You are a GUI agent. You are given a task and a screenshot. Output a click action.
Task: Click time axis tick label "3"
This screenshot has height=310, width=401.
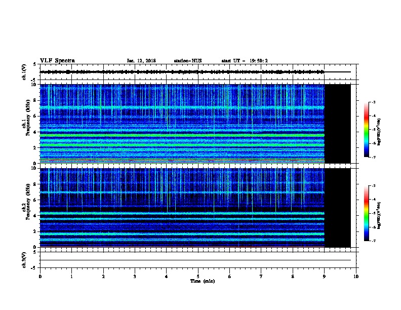tap(135, 277)
